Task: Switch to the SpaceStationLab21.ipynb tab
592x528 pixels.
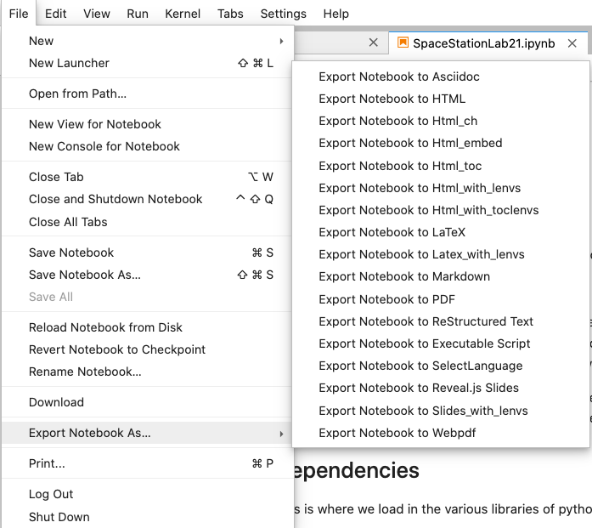Action: click(x=483, y=43)
